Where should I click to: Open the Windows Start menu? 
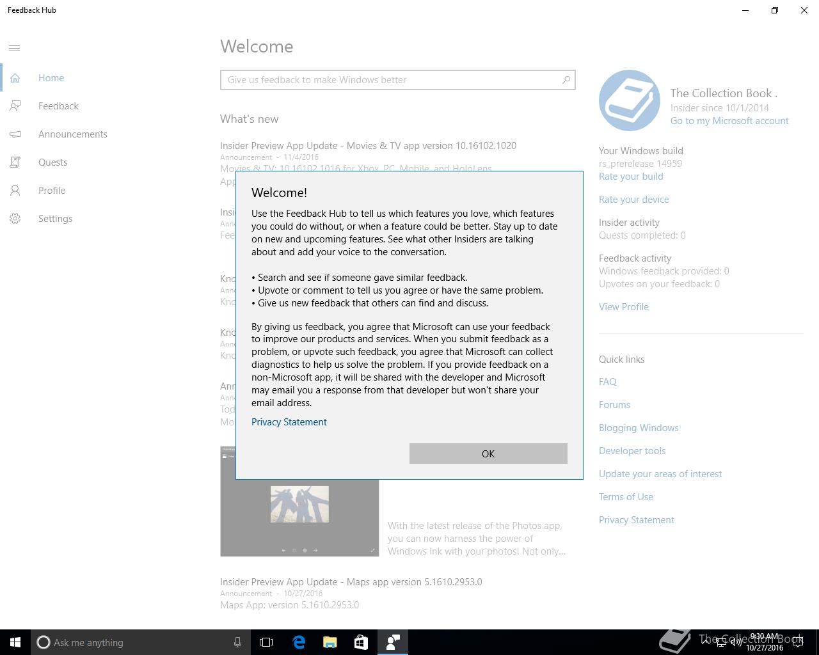[x=15, y=642]
